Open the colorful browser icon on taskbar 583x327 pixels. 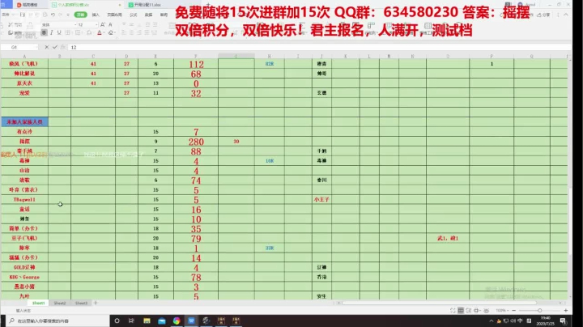pyautogui.click(x=177, y=321)
